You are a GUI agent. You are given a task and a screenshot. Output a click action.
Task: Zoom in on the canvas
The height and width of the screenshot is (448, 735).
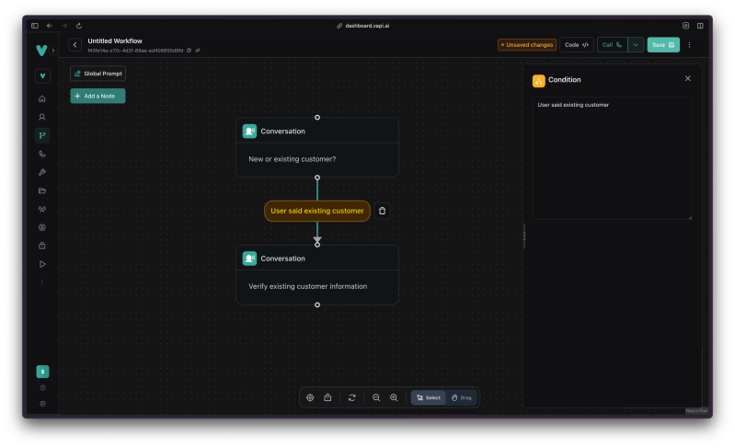click(394, 397)
